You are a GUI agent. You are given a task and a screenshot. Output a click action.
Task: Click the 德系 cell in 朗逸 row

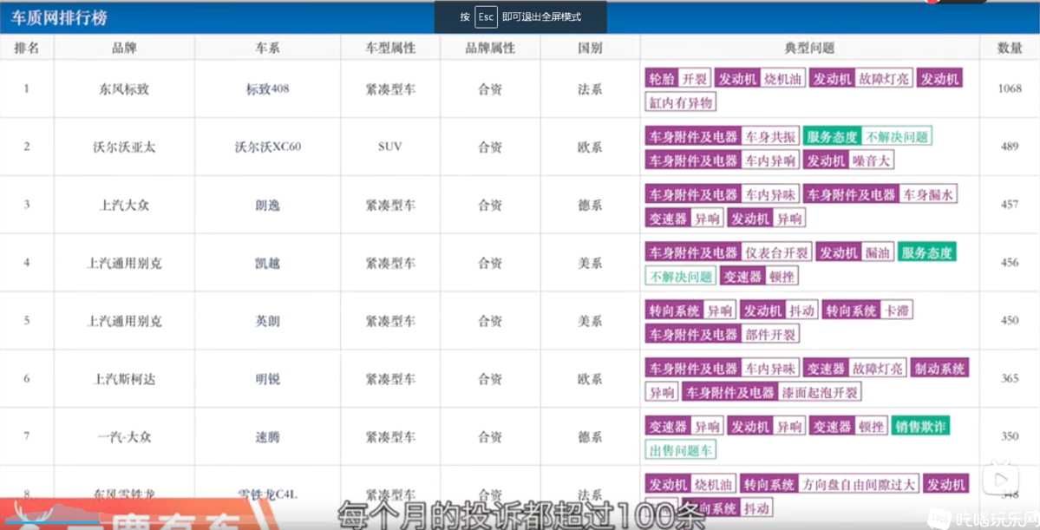tap(590, 205)
